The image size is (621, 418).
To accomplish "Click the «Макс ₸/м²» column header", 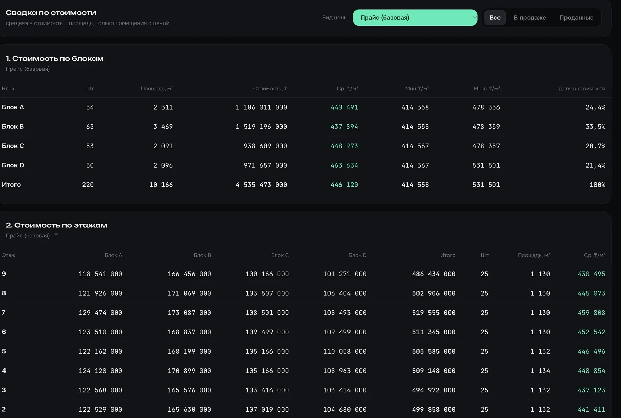I will point(486,89).
